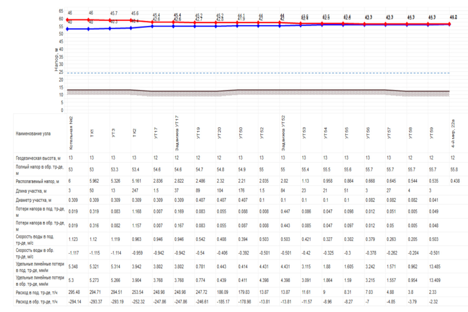Click section length value 247
Viewport: 468px width, 312px height.
[135, 190]
